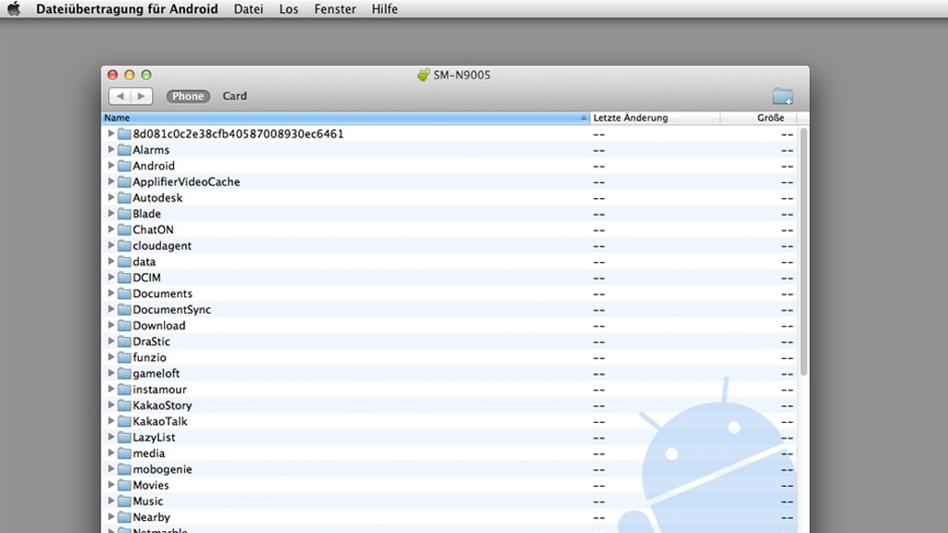This screenshot has width=948, height=533.
Task: Go back with the left arrow button
Action: tap(119, 96)
